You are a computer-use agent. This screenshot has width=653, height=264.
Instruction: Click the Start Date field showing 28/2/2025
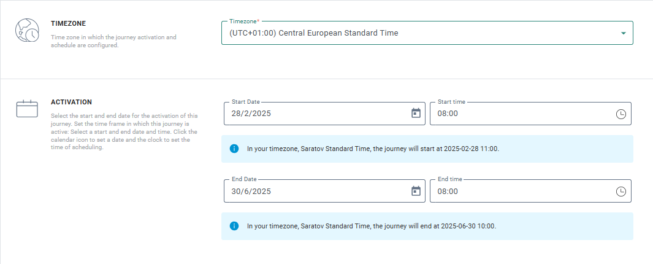[313, 114]
